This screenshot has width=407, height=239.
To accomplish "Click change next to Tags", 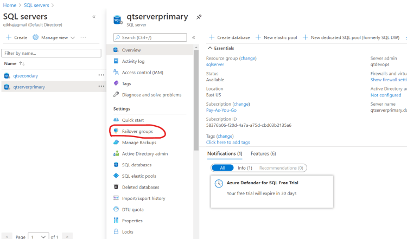I will coord(225,136).
